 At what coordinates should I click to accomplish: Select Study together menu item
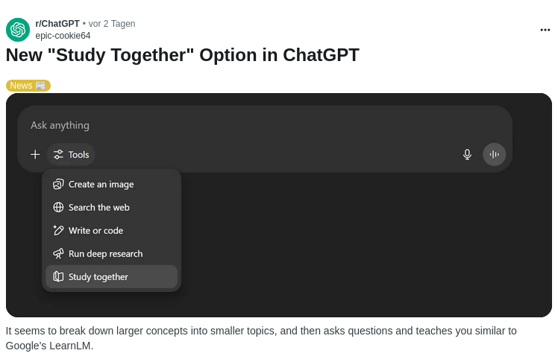tap(111, 277)
